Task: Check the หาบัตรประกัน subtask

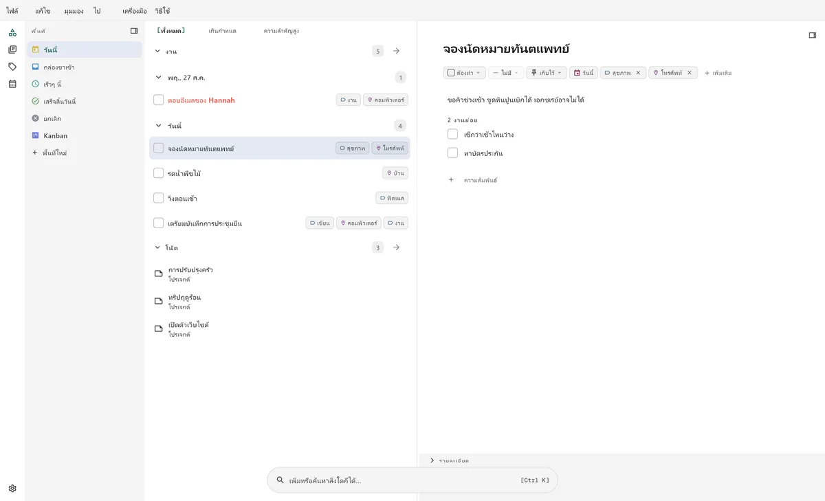Action: [x=452, y=153]
